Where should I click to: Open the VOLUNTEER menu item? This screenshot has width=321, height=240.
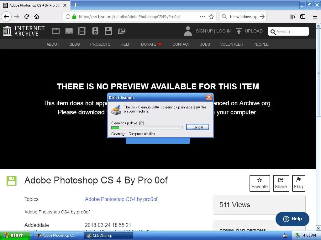pyautogui.click(x=232, y=44)
